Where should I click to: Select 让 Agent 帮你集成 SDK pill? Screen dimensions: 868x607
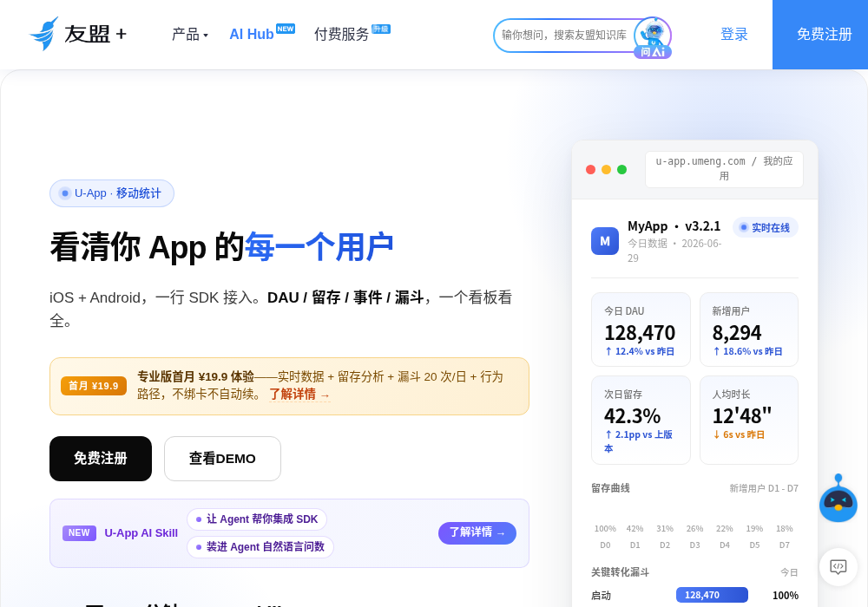click(257, 519)
